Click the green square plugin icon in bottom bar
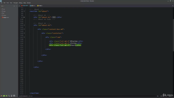The image size is (174, 98). (x=7, y=96)
